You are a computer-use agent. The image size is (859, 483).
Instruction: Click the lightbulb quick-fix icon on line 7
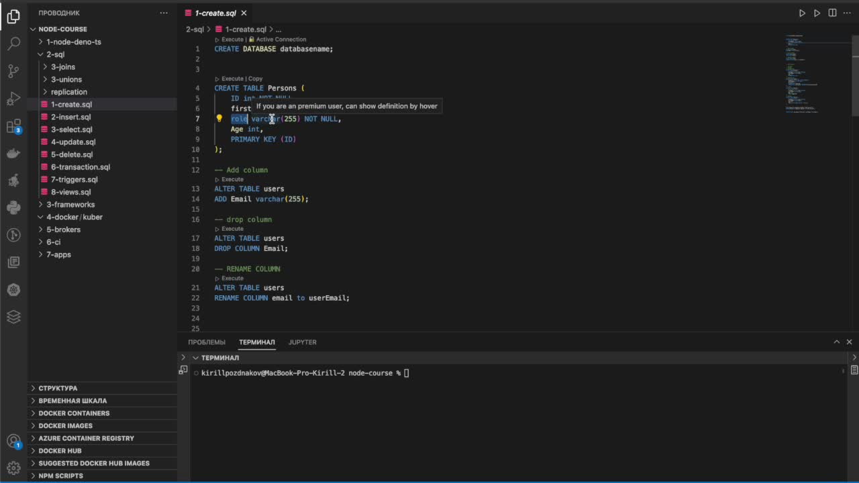pos(219,119)
